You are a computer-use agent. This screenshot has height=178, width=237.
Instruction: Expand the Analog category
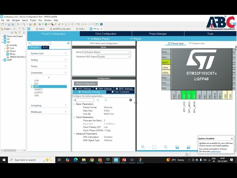pyautogui.click(x=49, y=60)
